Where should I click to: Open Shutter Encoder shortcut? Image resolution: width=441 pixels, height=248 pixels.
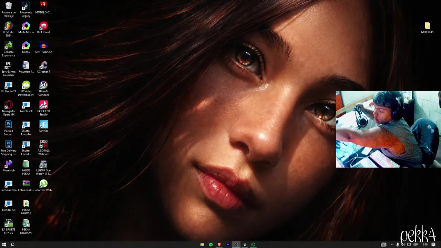click(26, 128)
